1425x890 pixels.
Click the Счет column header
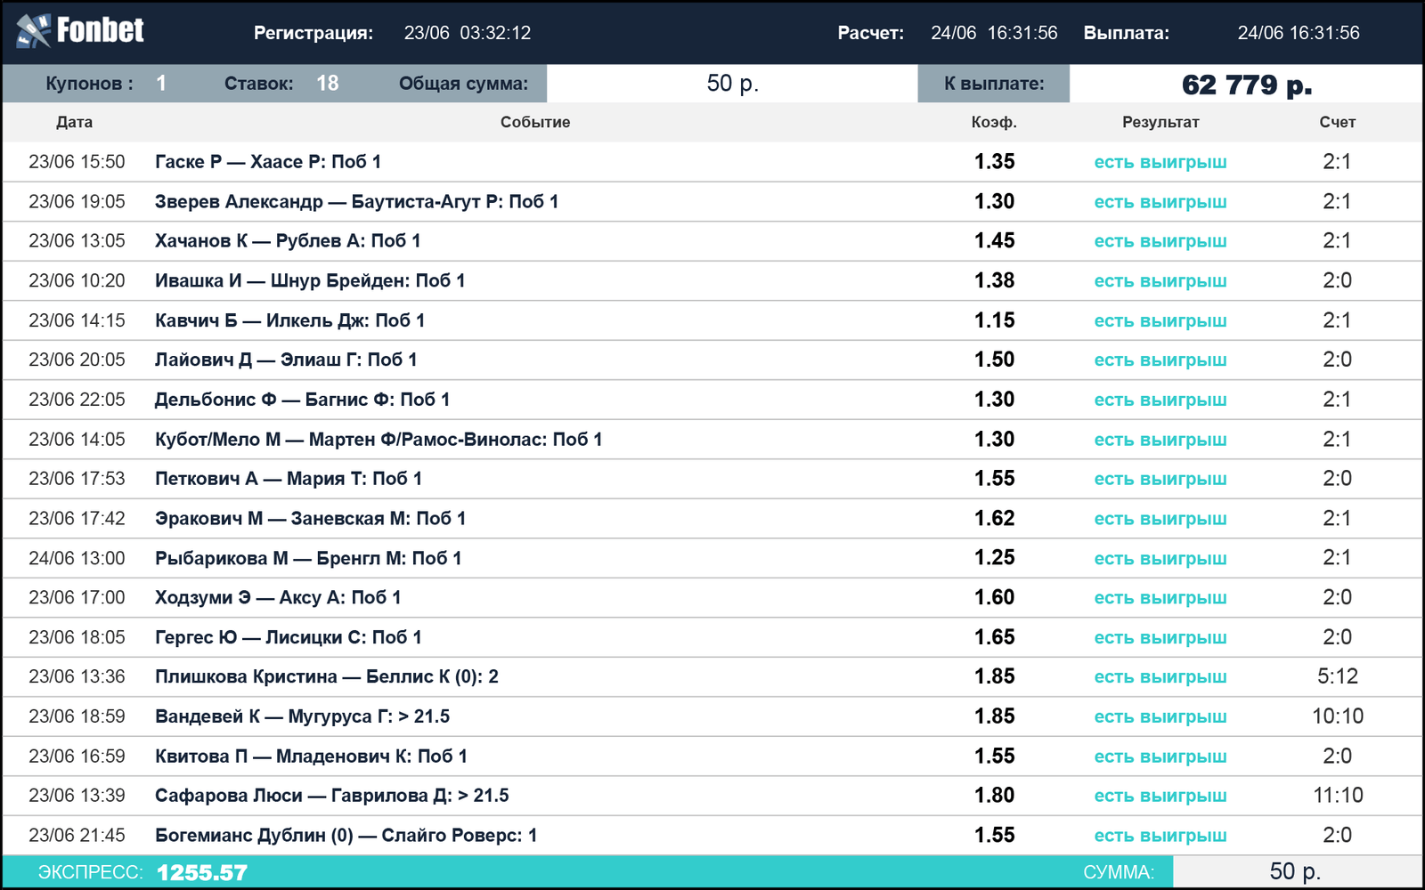pos(1337,122)
